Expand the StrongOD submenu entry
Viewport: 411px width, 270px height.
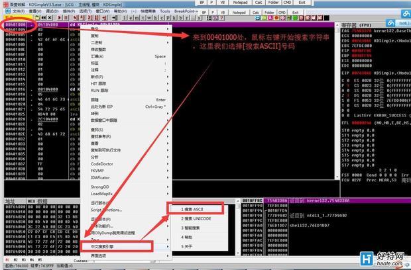126,187
